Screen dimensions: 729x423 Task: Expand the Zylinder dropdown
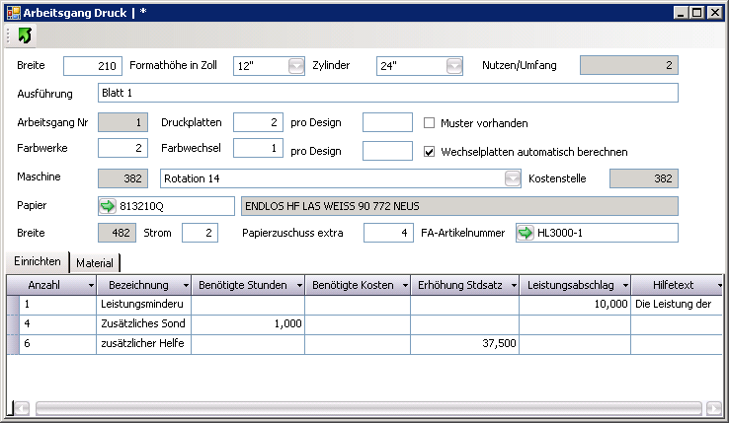pos(453,66)
